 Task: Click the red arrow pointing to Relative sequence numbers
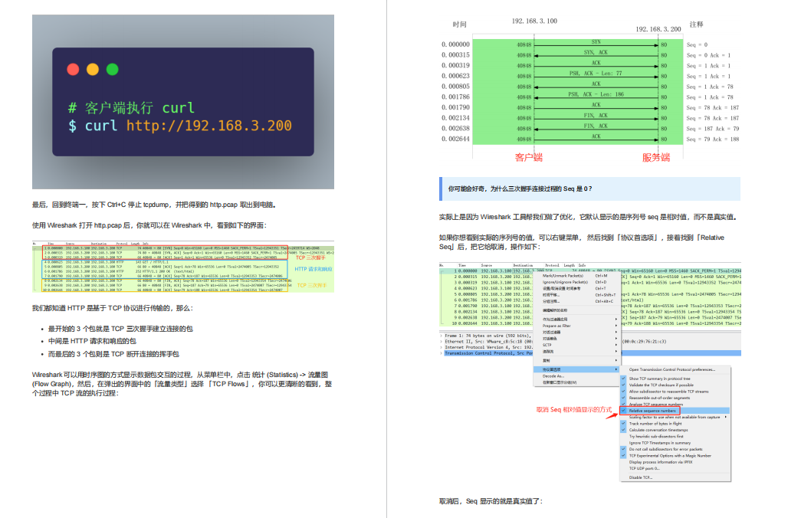click(x=611, y=415)
